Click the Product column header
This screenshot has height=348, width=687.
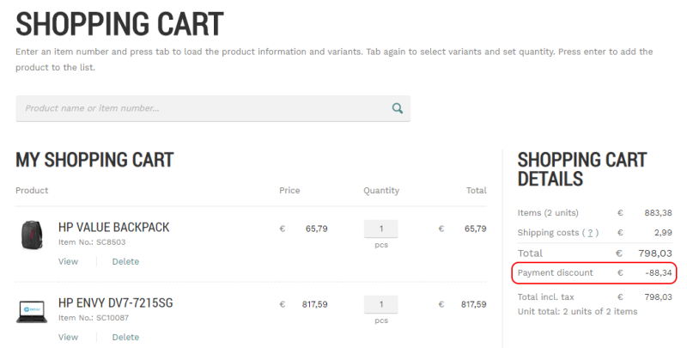pyautogui.click(x=32, y=191)
